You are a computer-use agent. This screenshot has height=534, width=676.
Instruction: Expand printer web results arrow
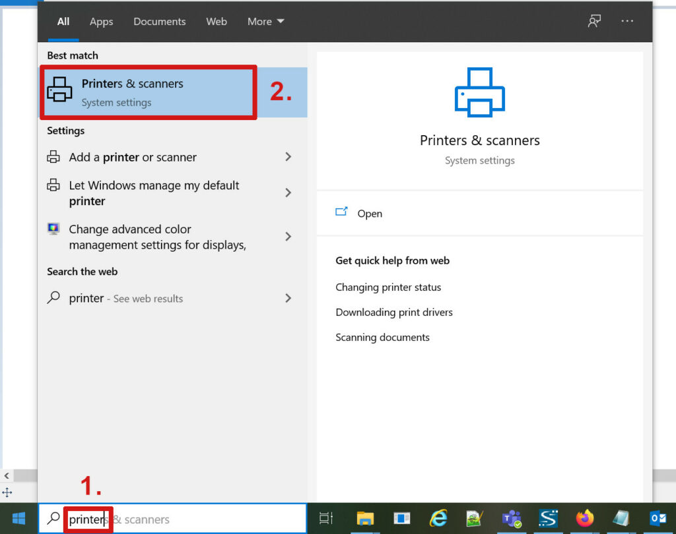pos(288,298)
